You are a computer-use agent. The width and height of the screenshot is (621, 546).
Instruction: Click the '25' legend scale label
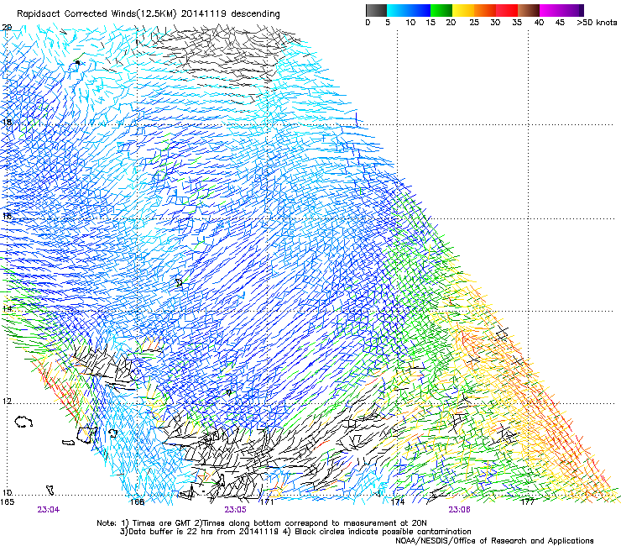(474, 23)
